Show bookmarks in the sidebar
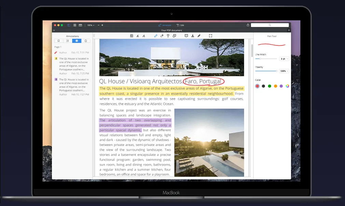This screenshot has height=206, width=345. click(59, 41)
